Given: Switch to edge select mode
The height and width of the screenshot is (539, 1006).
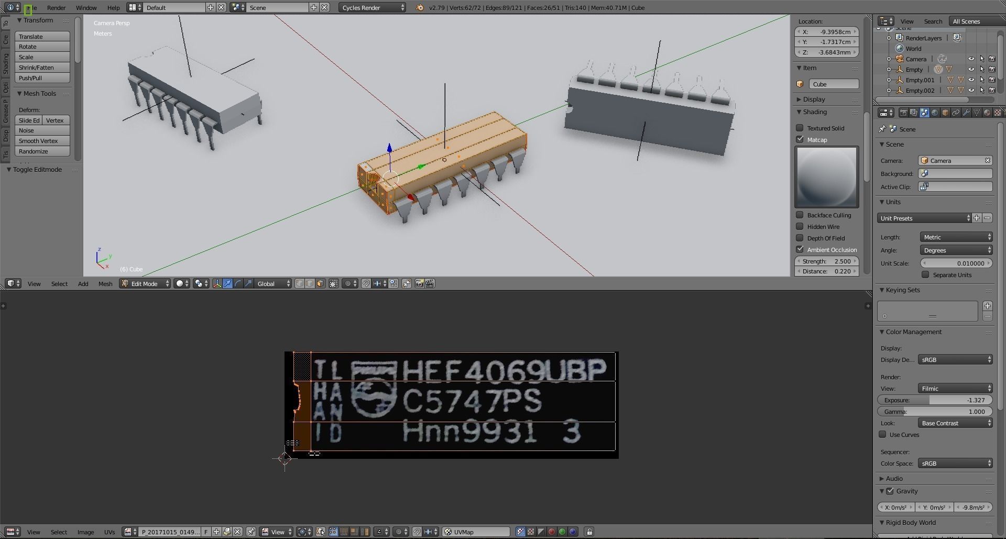Looking at the screenshot, I should point(310,283).
